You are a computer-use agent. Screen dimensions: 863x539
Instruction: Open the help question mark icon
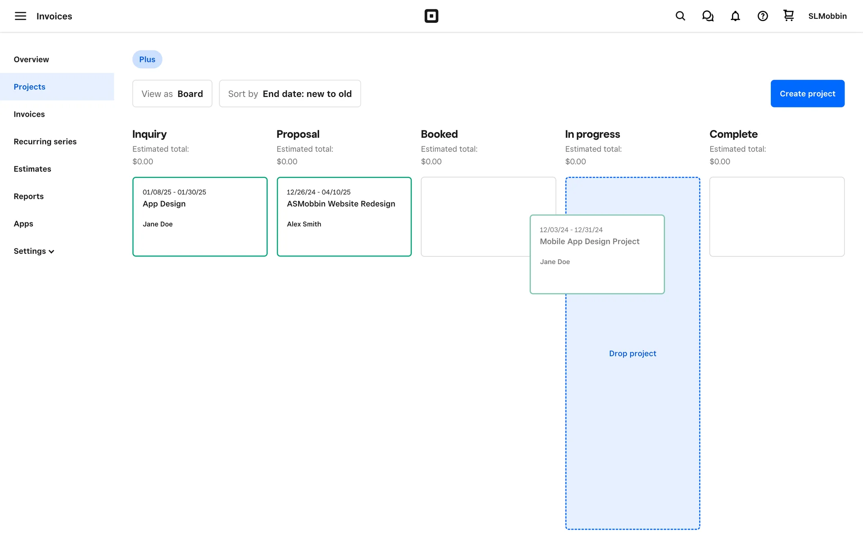(762, 16)
